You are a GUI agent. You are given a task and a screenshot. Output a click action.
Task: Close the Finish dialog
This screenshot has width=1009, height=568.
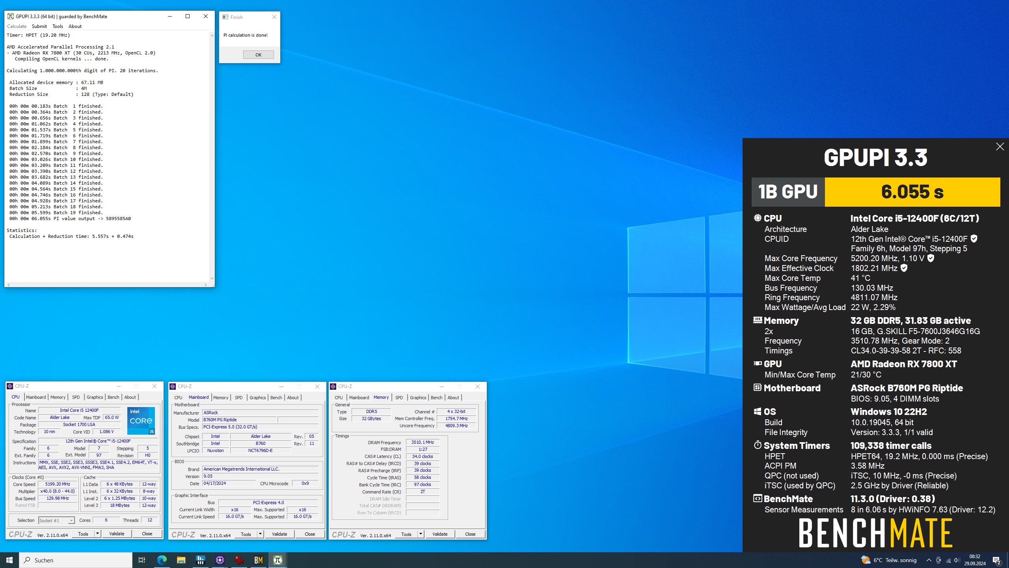click(274, 17)
